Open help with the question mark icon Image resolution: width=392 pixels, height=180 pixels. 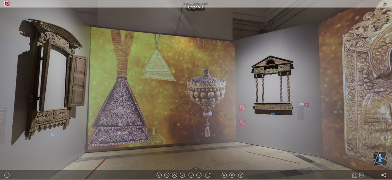241,175
